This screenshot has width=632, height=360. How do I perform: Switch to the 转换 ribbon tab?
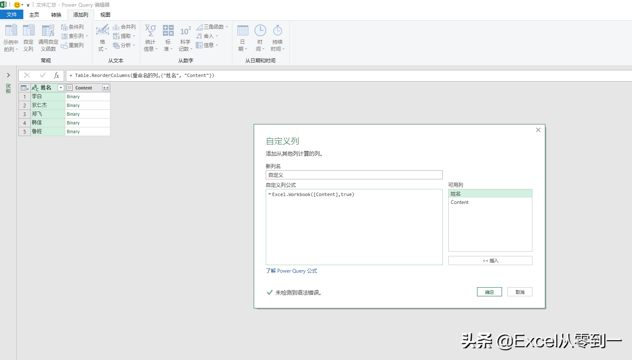pyautogui.click(x=56, y=15)
